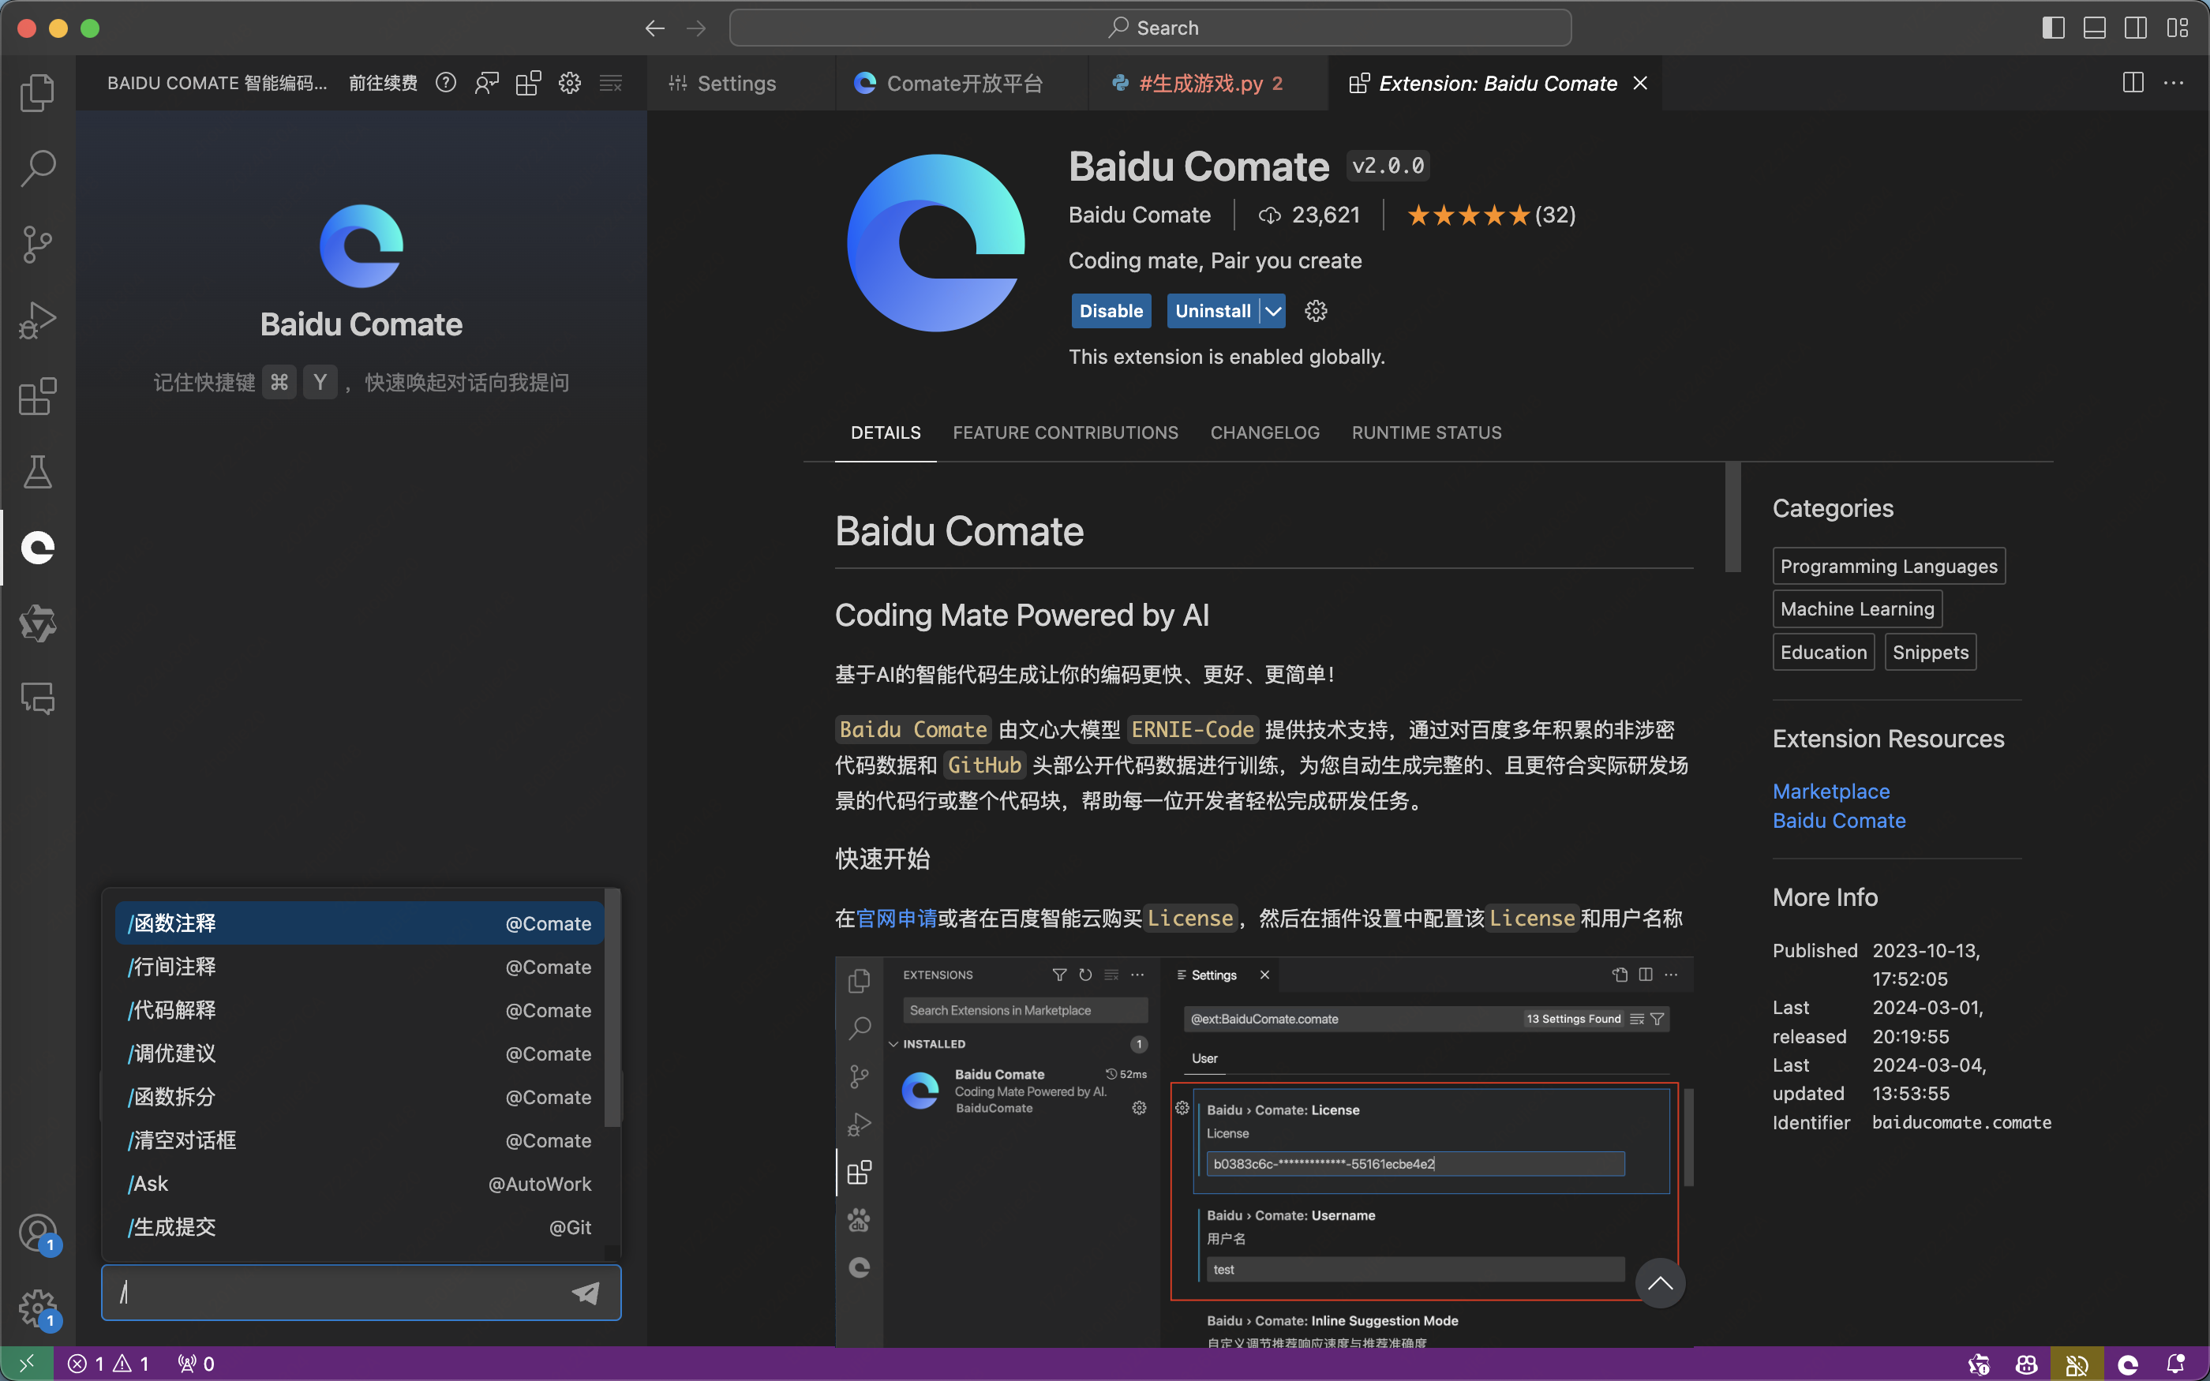Open the Accounts menu icon

37,1233
